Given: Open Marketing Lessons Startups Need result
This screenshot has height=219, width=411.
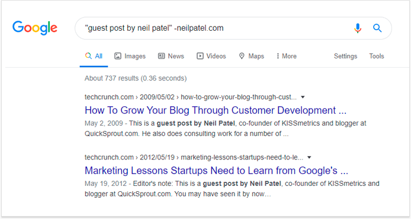Looking at the screenshot, I should [216, 171].
